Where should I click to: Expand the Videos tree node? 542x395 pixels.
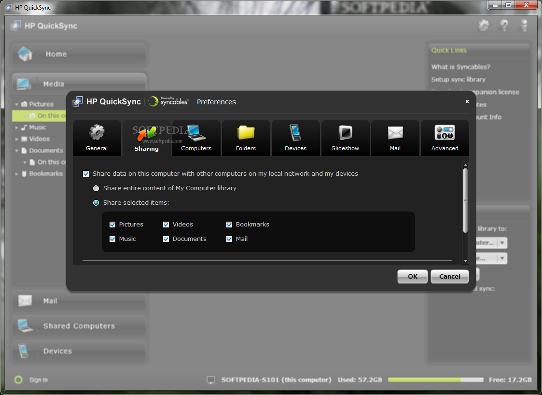[x=16, y=139]
